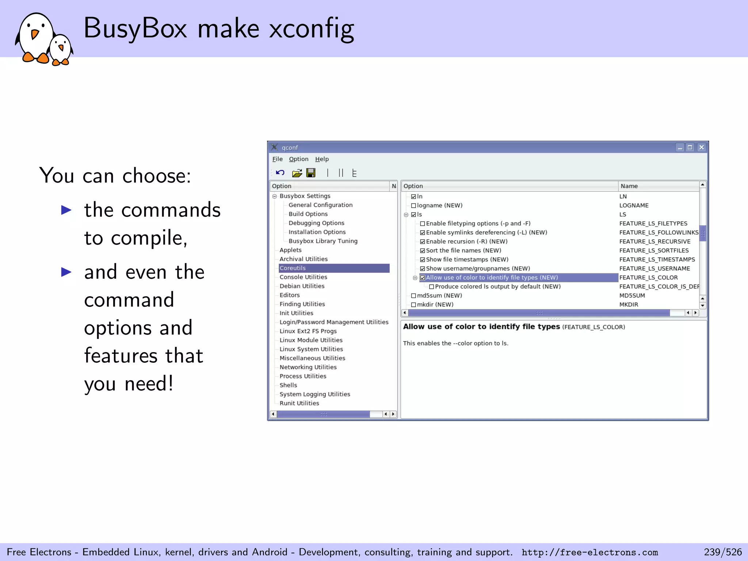Collapse the Allow use of color node

point(415,278)
